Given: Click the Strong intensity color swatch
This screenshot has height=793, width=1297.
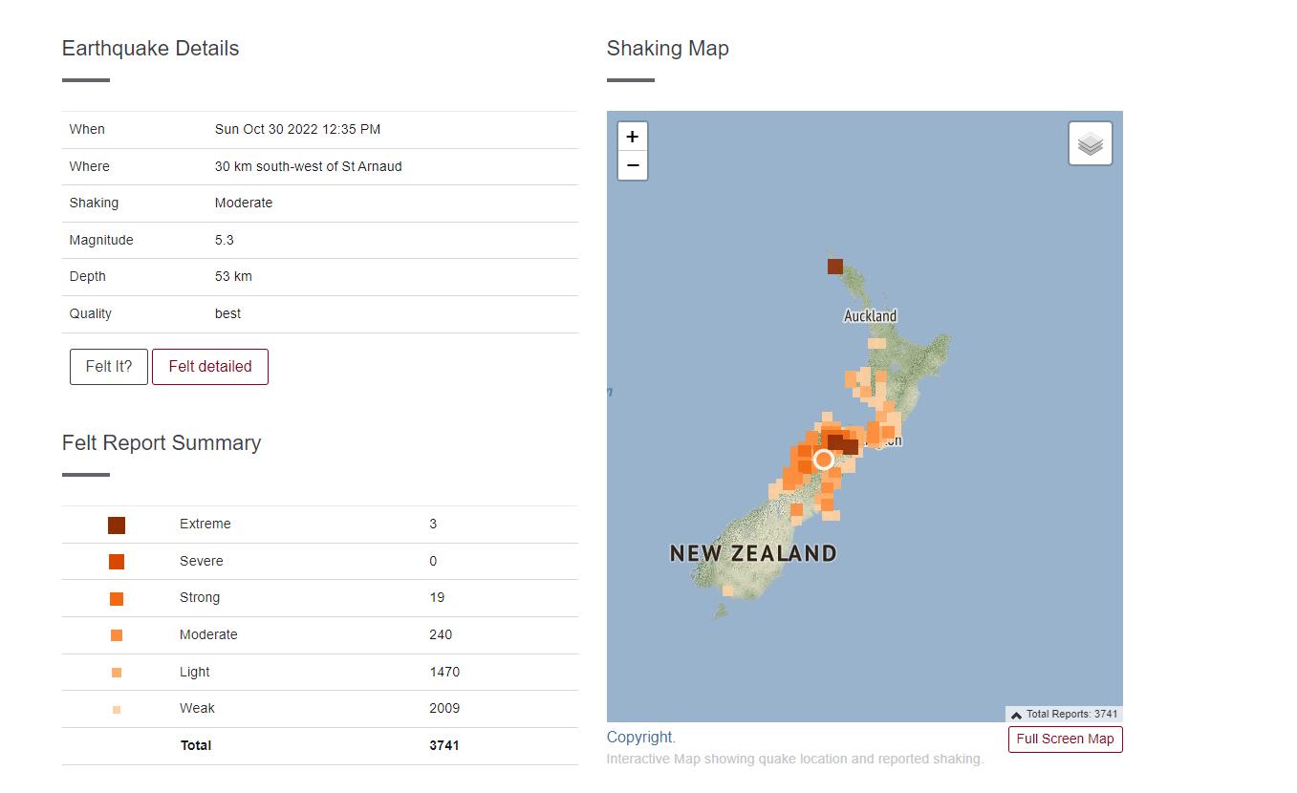Looking at the screenshot, I should coord(117,599).
